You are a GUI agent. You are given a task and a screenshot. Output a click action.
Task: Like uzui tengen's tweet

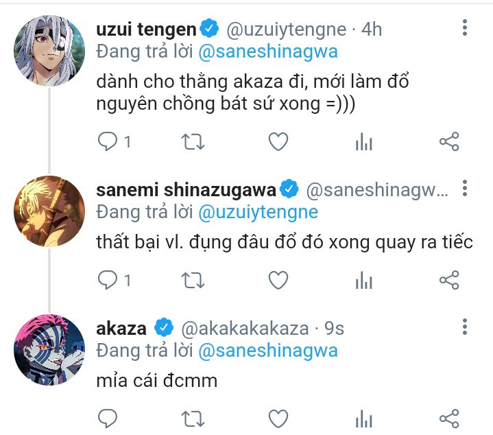(x=278, y=142)
